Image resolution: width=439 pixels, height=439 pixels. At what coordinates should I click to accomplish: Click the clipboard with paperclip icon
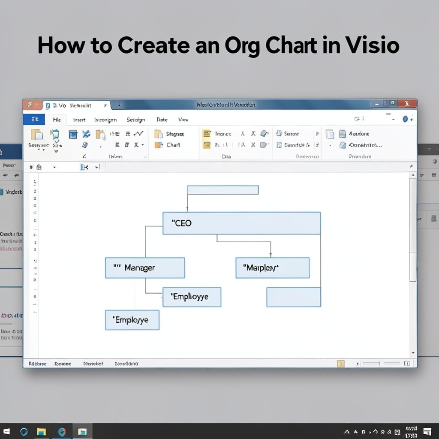pos(100,135)
